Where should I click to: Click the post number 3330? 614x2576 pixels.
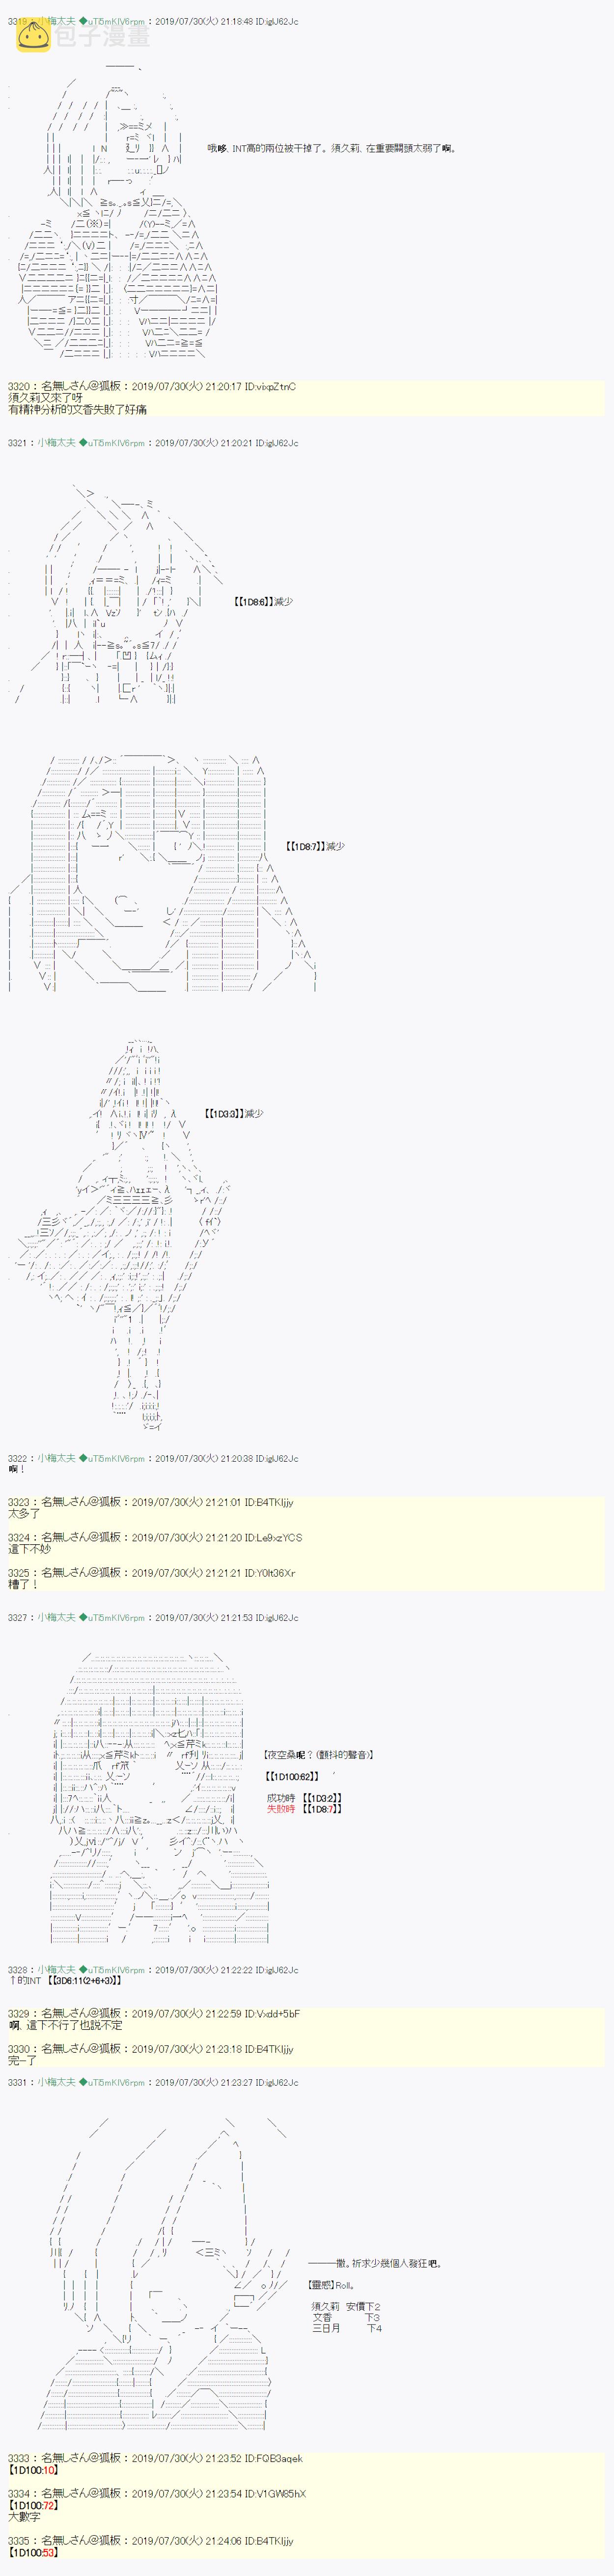pyautogui.click(x=18, y=2049)
